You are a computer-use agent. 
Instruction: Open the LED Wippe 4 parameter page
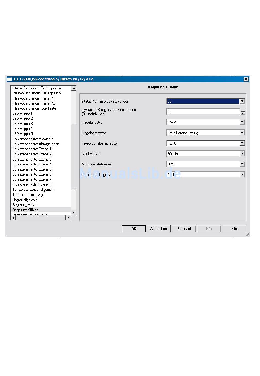pyautogui.click(x=22, y=129)
